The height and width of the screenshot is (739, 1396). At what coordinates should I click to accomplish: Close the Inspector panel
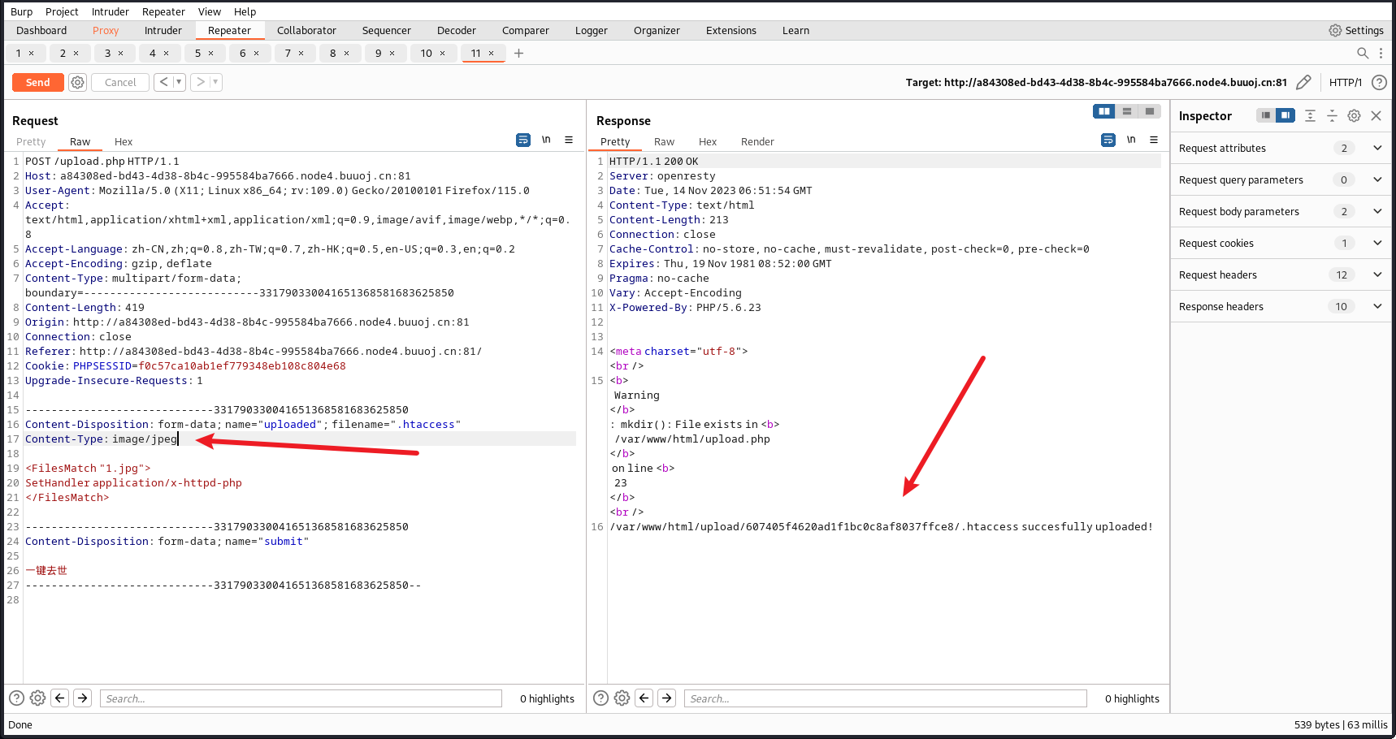click(1376, 115)
